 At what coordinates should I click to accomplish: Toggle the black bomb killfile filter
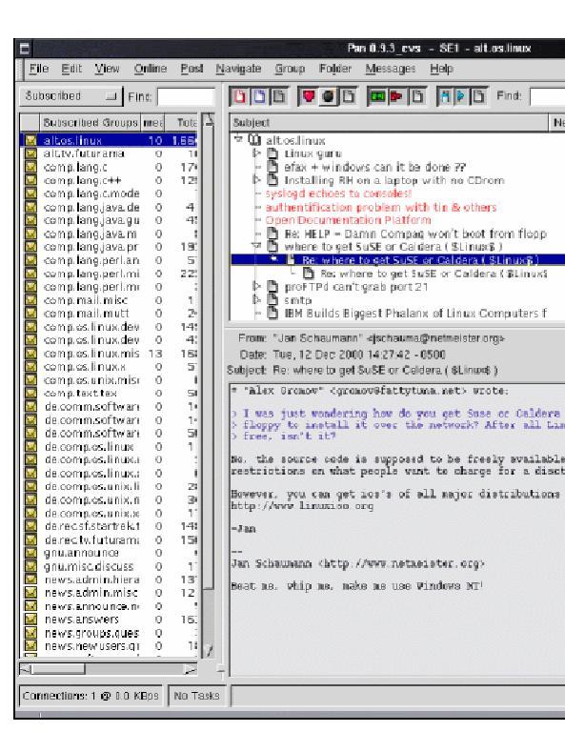328,96
